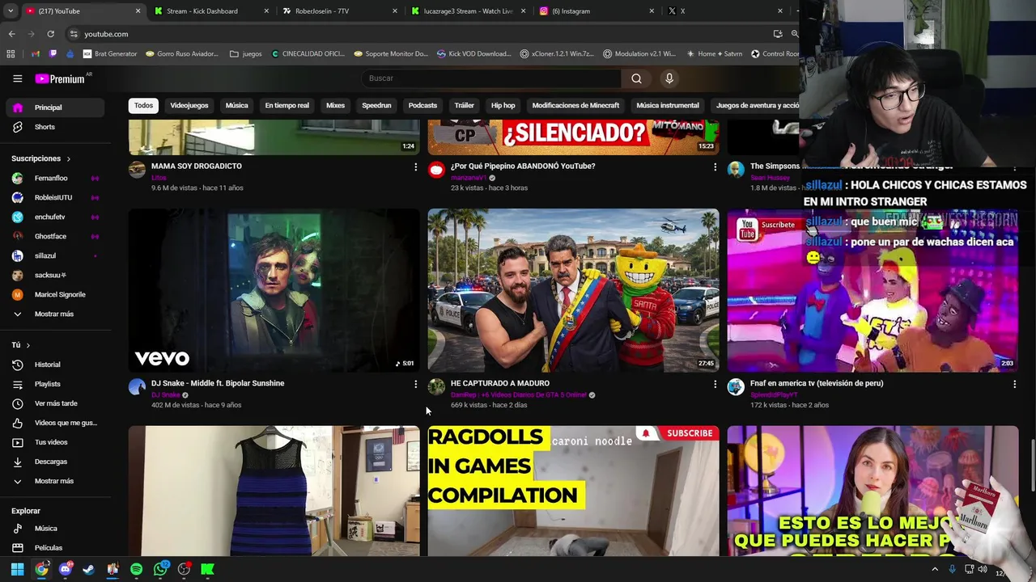
Task: Start voice search with microphone icon
Action: pyautogui.click(x=669, y=78)
